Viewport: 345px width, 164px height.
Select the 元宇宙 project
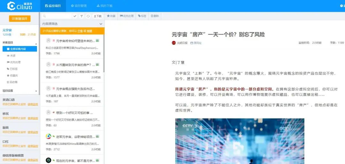pos(7,30)
